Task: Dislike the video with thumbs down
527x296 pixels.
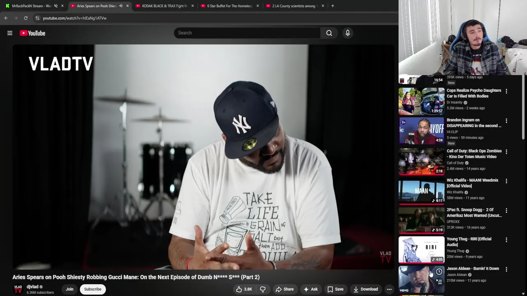Action: [262, 289]
